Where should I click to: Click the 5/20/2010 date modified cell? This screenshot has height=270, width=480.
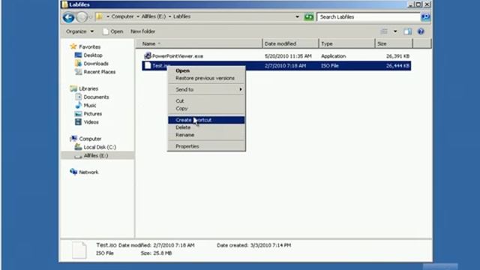click(288, 56)
